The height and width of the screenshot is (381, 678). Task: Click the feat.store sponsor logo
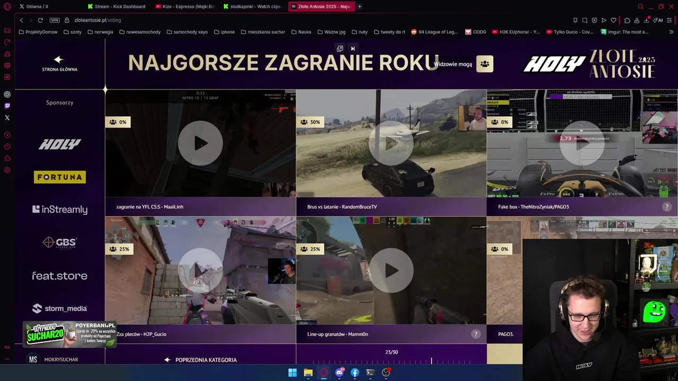(59, 276)
